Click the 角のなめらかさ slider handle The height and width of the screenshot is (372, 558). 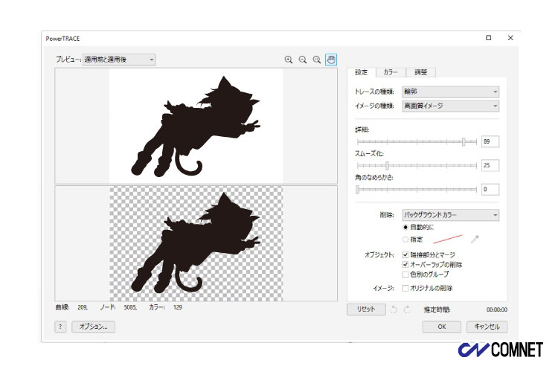pos(357,190)
